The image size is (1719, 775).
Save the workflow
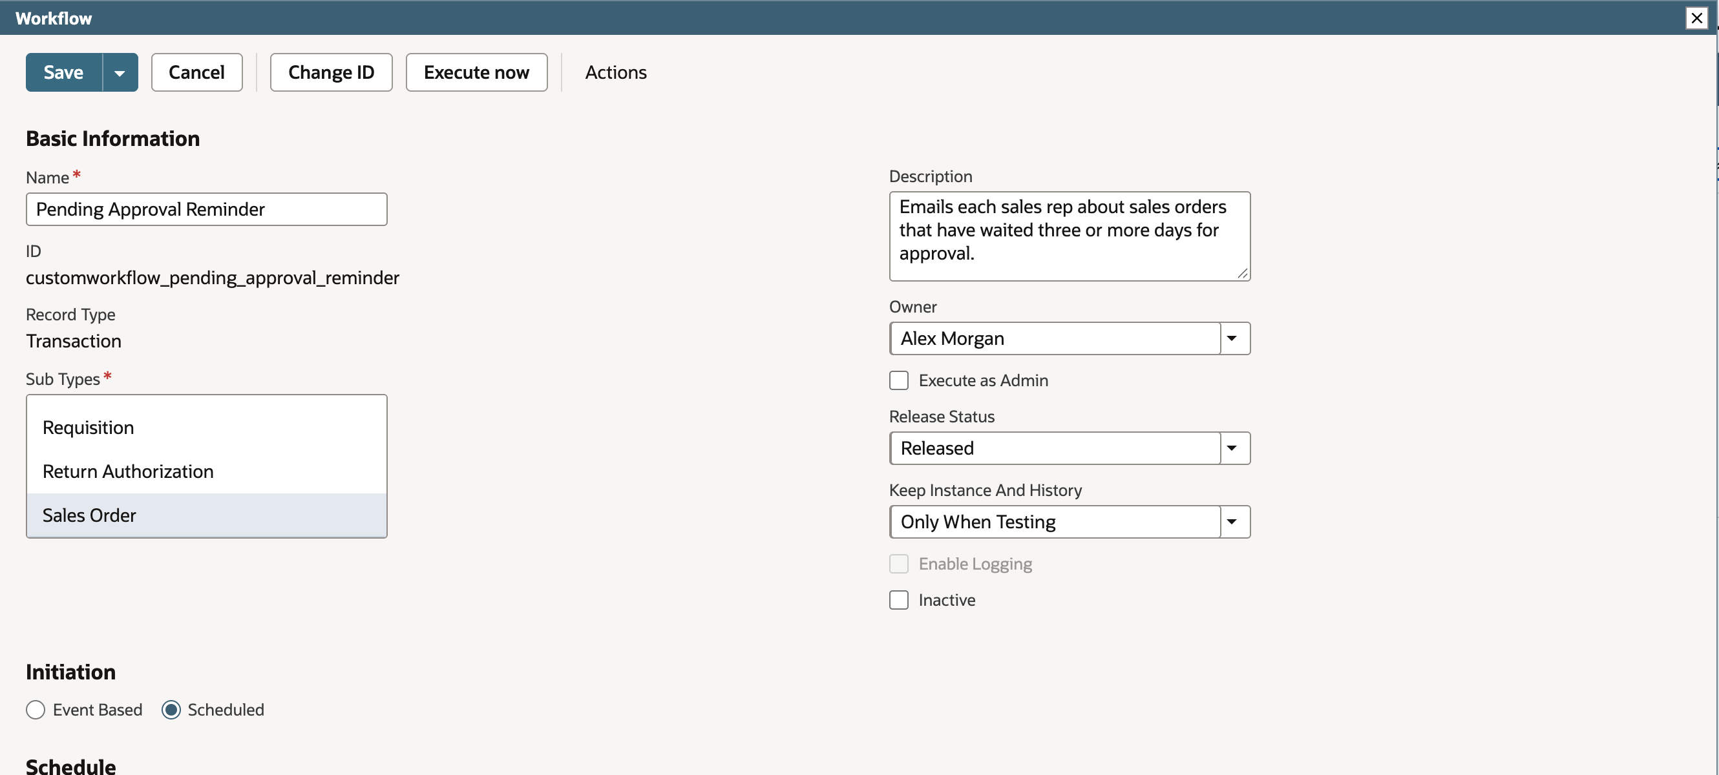(64, 72)
